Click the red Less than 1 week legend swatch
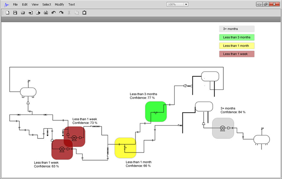282x179 pixels. click(237, 54)
